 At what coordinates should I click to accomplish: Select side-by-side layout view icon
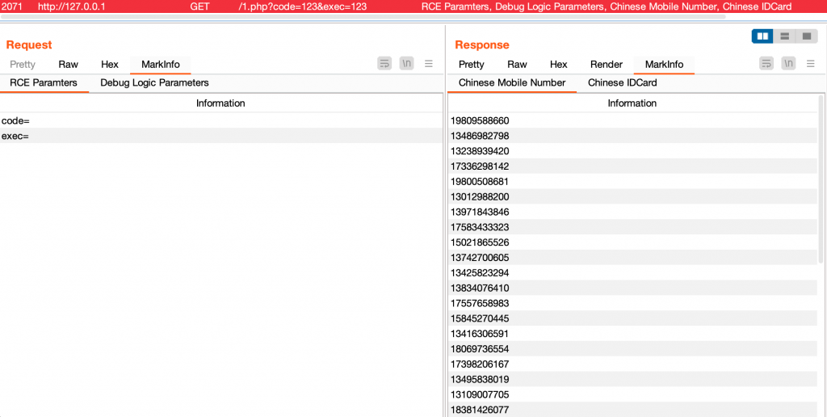[762, 36]
